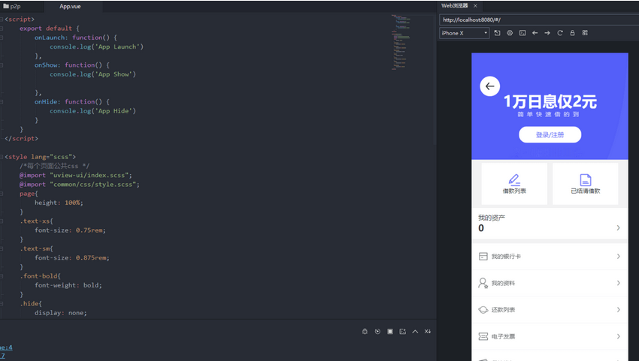639x361 pixels.
Task: Collapse console using the up chevron
Action: click(x=415, y=331)
